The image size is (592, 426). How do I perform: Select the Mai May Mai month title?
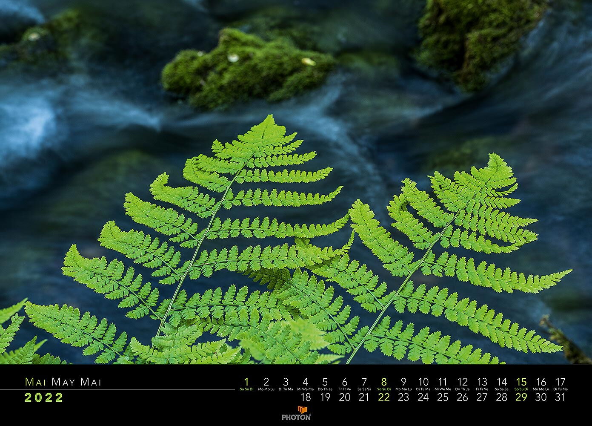[x=63, y=382]
